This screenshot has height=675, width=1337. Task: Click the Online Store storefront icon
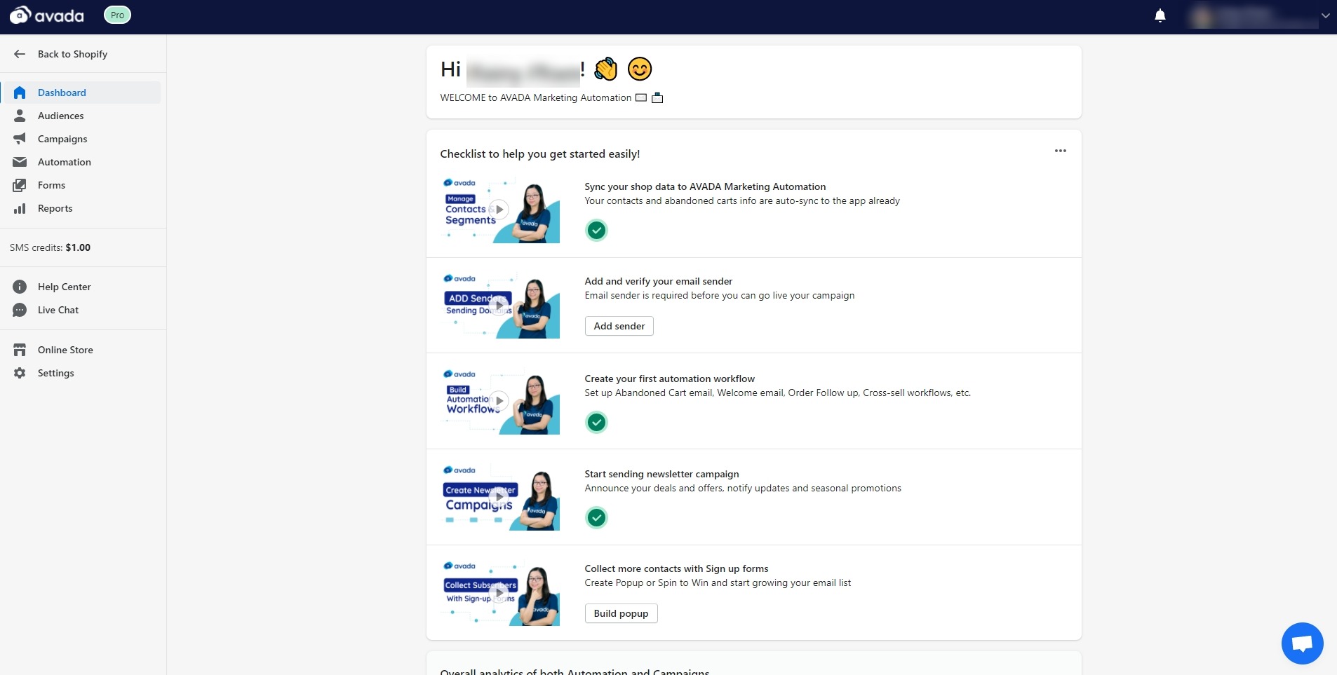coord(20,350)
